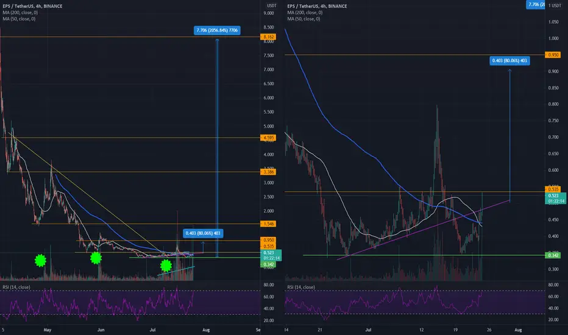Click the 0.300 tick on right price axis
568x335 pixels.
click(x=553, y=269)
